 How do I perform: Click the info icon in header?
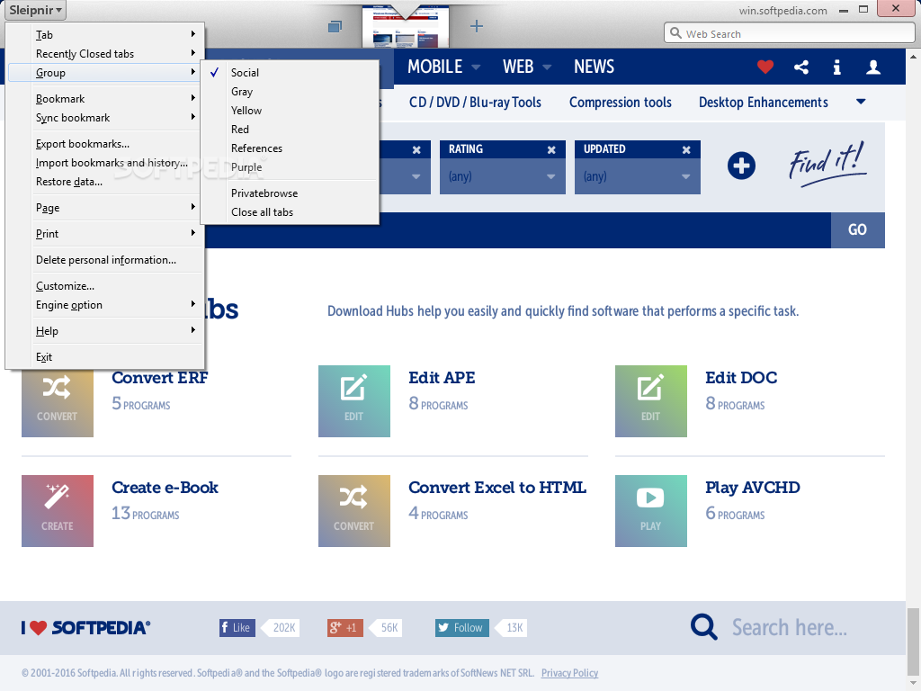837,67
